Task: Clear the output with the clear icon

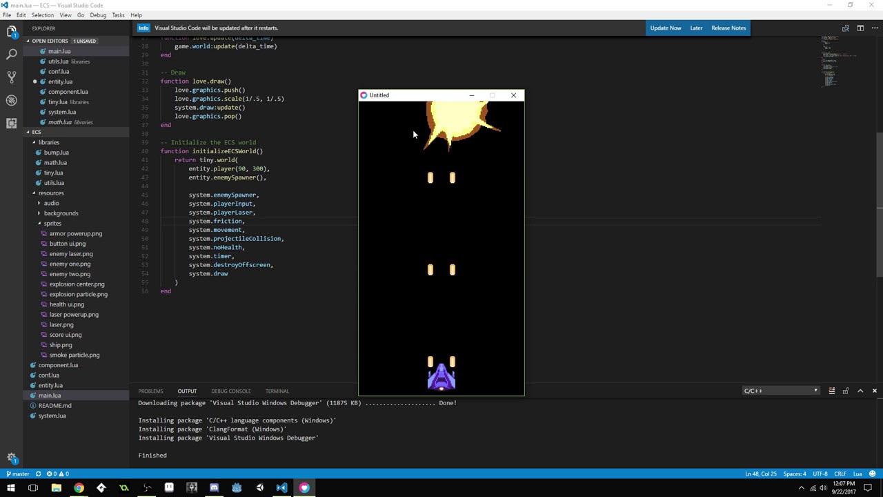Action: coord(831,391)
